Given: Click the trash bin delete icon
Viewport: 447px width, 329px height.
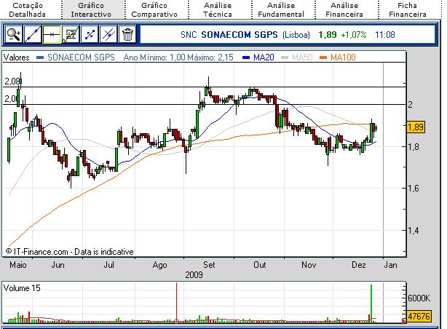Looking at the screenshot, I should click(x=127, y=34).
